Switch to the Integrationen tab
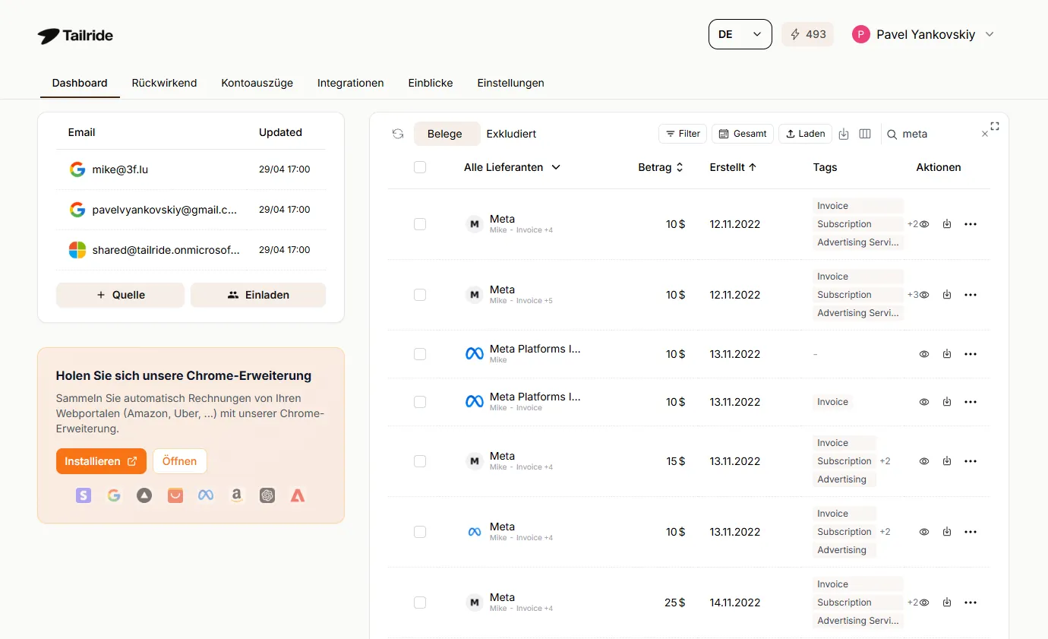 [350, 83]
